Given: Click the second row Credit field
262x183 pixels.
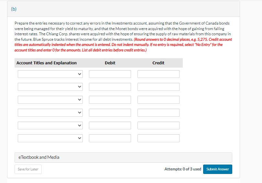Looking at the screenshot, I should [x=158, y=87].
